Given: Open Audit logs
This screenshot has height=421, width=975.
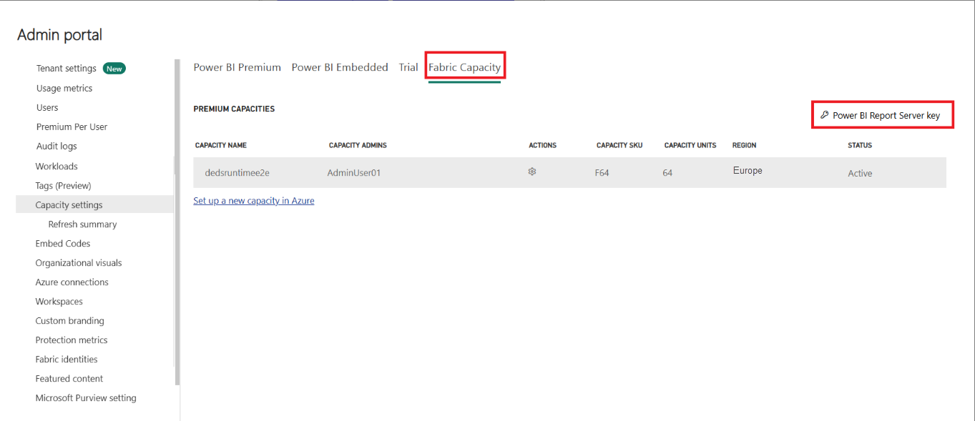Looking at the screenshot, I should pyautogui.click(x=57, y=146).
